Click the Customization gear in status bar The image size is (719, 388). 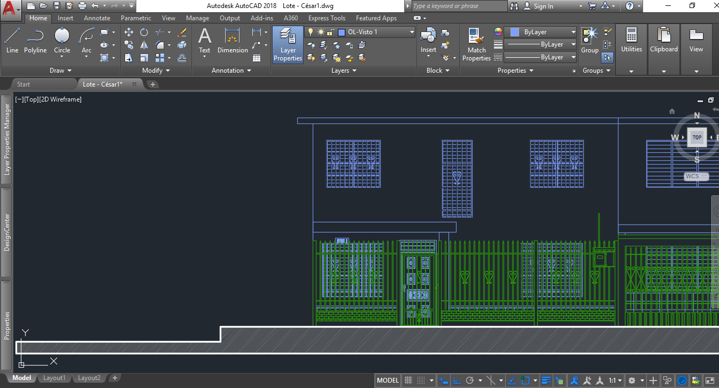[x=632, y=381]
